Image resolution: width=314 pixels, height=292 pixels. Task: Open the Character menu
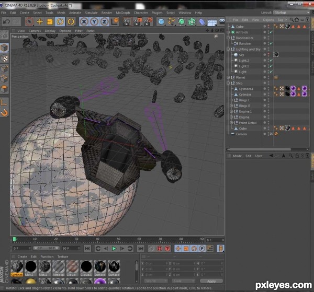pyautogui.click(x=141, y=13)
